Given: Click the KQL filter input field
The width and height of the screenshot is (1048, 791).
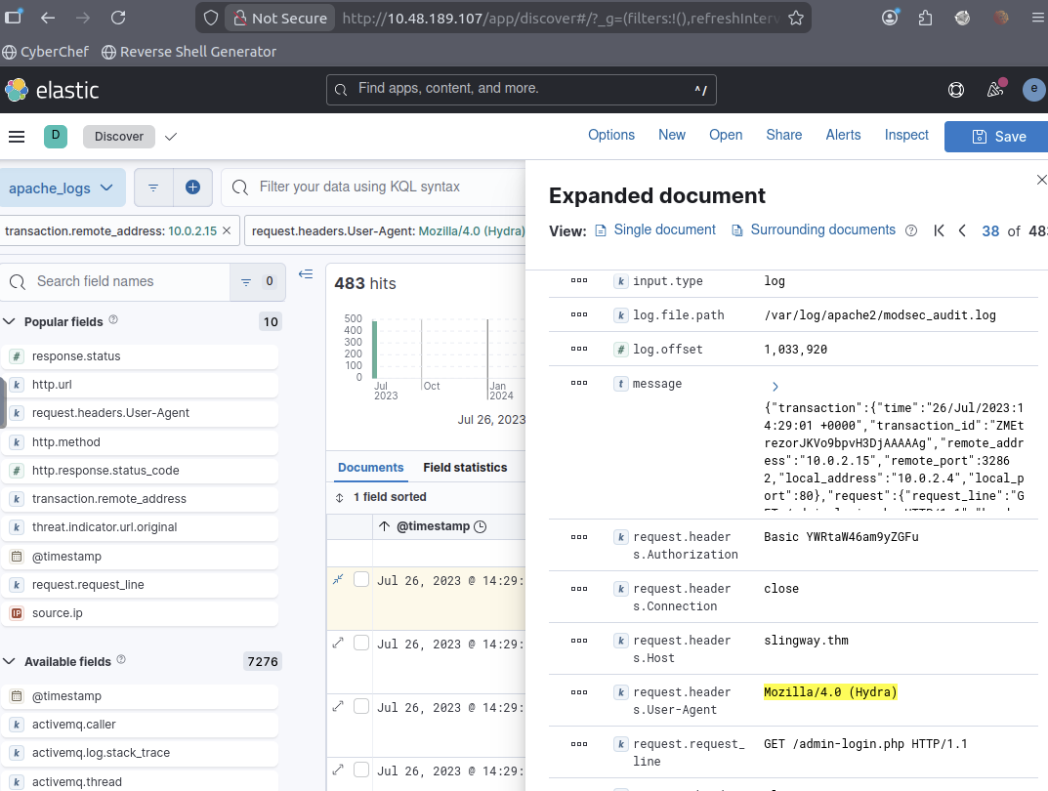Looking at the screenshot, I should [x=381, y=187].
